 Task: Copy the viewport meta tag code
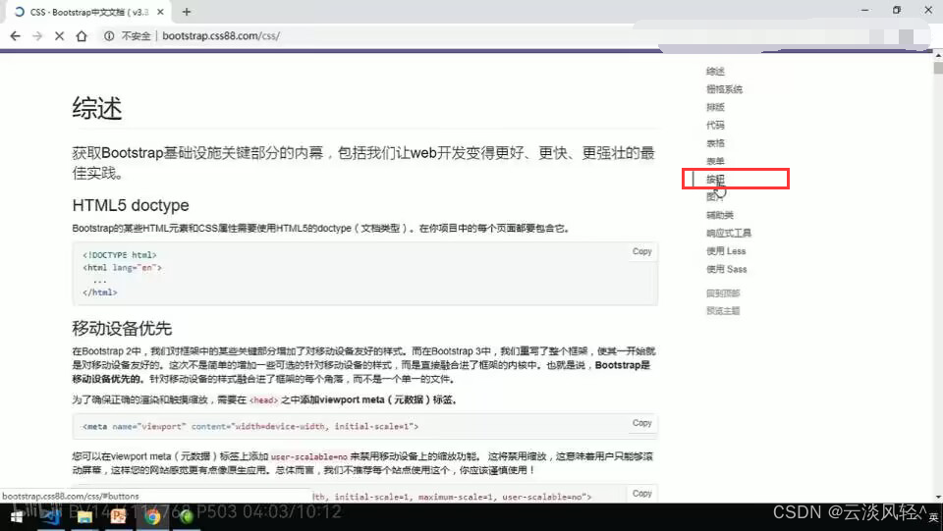coord(641,423)
